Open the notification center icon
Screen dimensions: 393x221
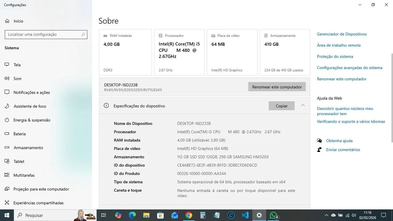point(383,215)
